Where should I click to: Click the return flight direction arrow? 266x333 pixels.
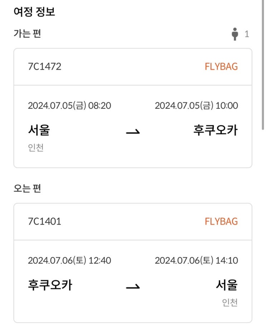[132, 286]
